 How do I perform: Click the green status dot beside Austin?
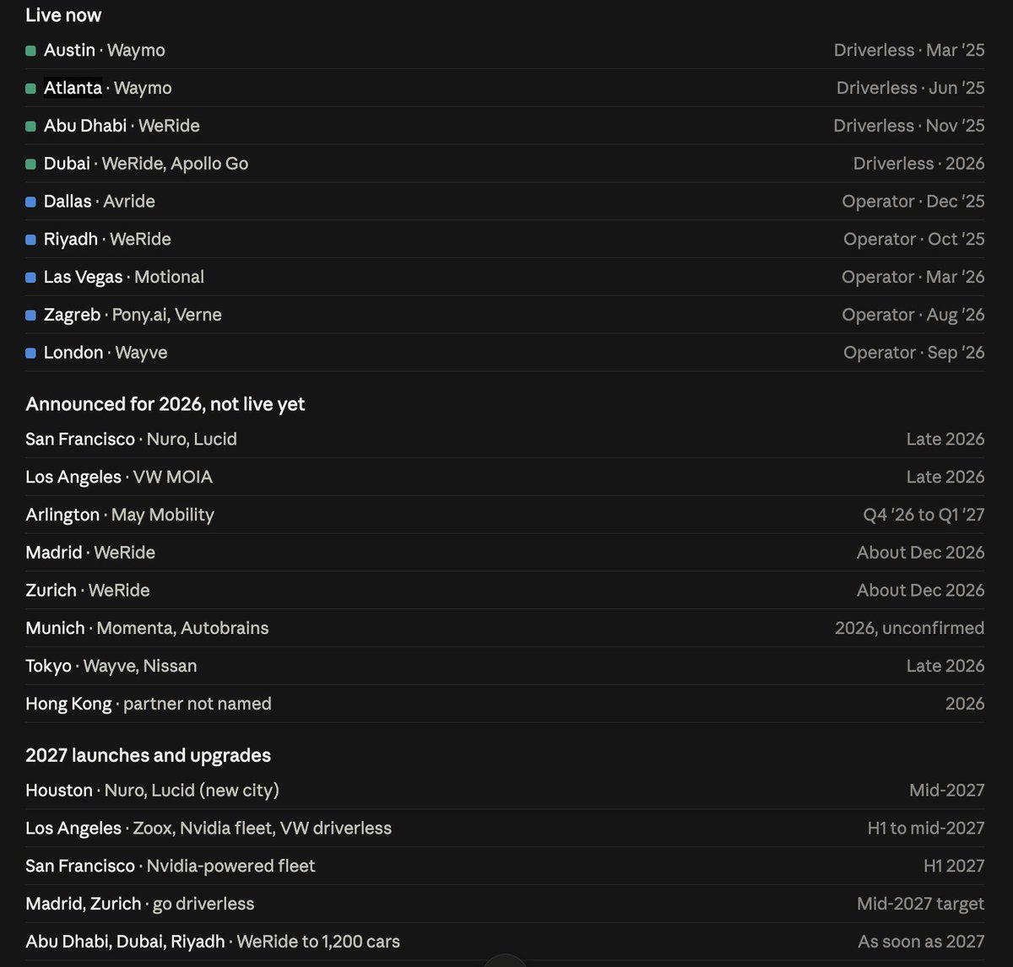coord(30,51)
